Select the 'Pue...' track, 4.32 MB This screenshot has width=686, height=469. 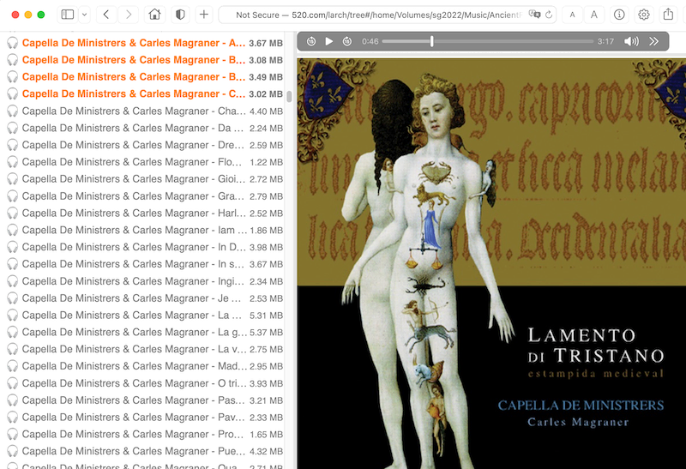[145, 452]
